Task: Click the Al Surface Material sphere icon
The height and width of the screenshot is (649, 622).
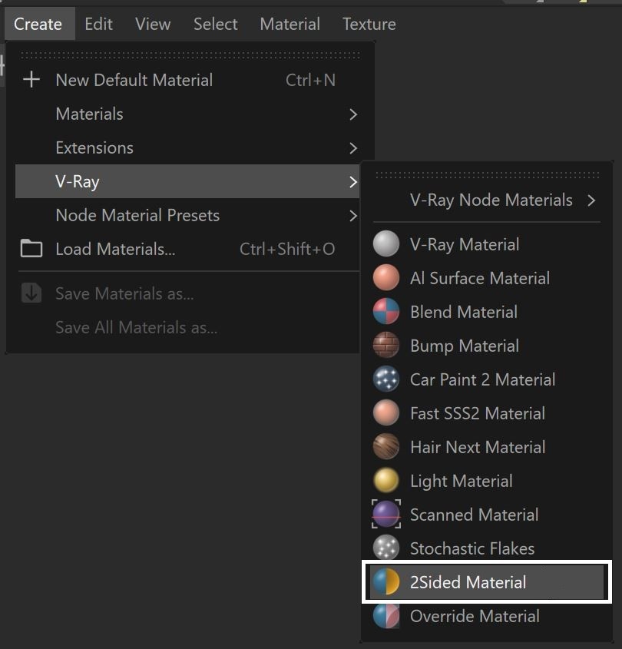Action: coord(385,278)
